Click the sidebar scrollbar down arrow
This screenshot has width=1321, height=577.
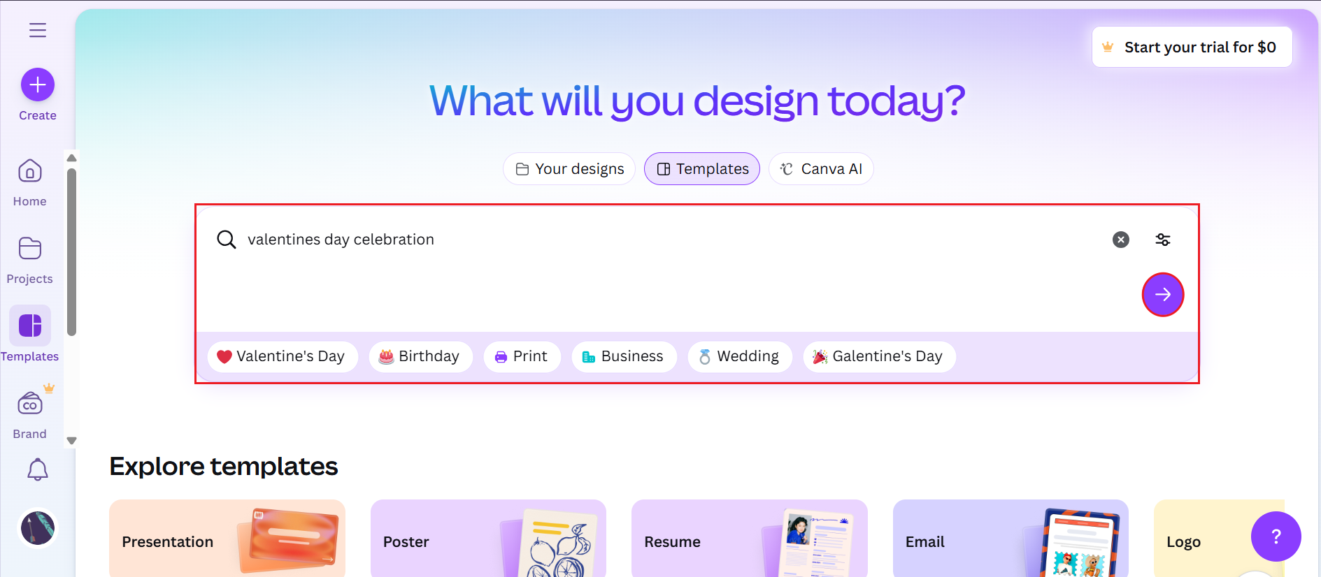click(x=71, y=441)
